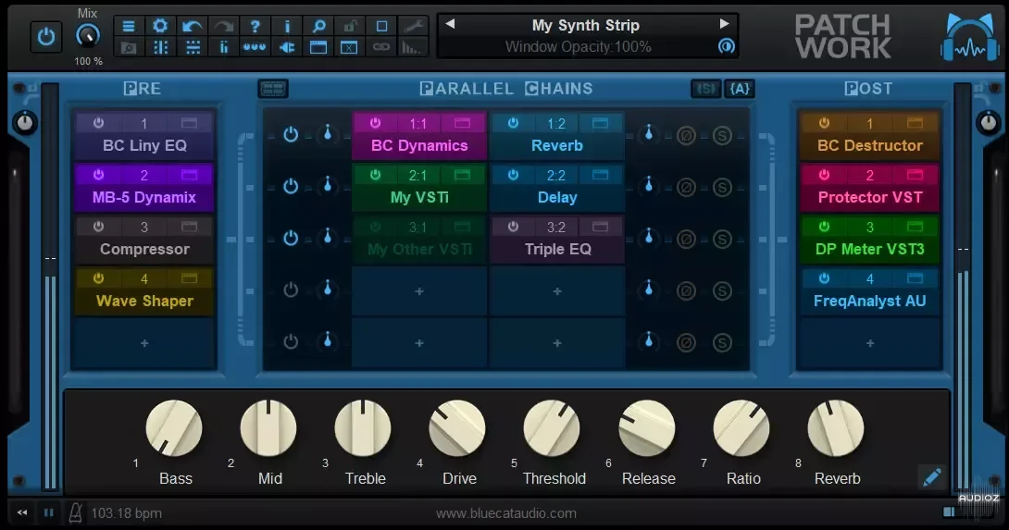1009x530 pixels.
Task: Click the wrench icon in the toolbar
Action: pos(413,27)
